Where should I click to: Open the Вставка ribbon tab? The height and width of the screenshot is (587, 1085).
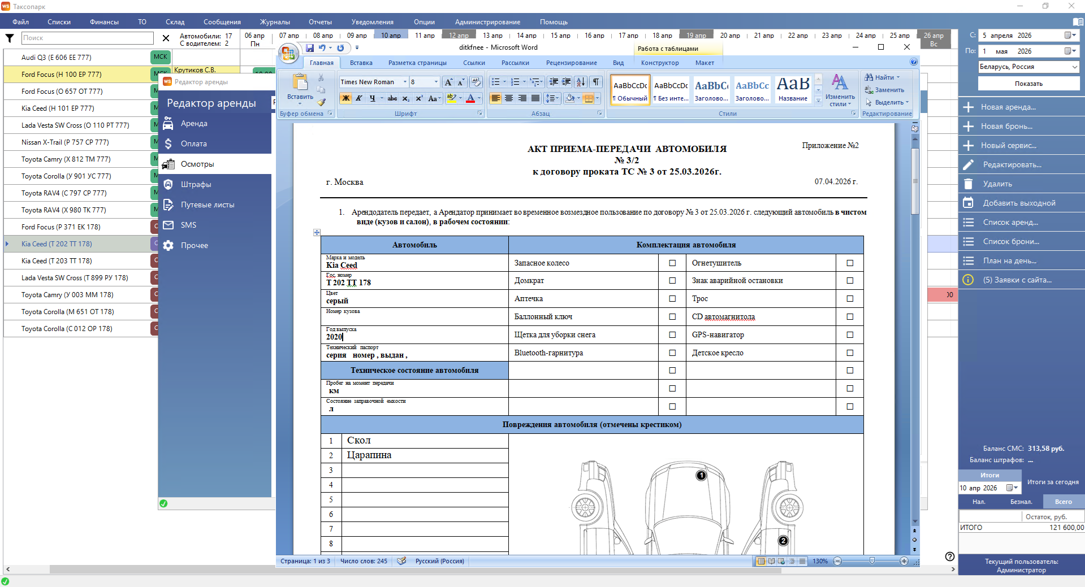click(361, 63)
